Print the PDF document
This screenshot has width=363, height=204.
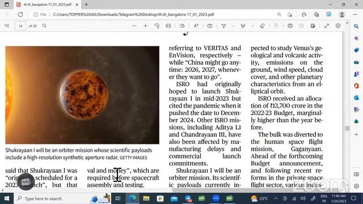click(290, 25)
